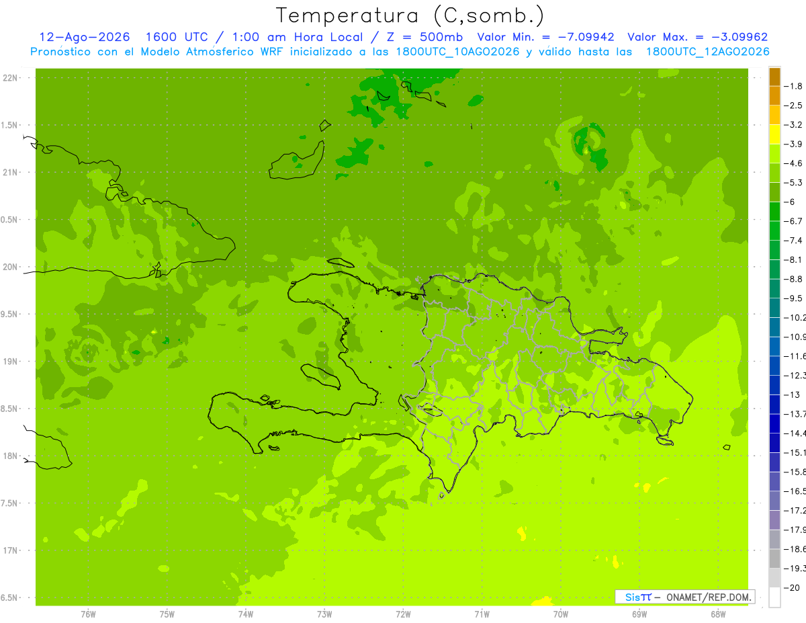Click the gray swatch between -18.6 and -19.3

(x=774, y=558)
